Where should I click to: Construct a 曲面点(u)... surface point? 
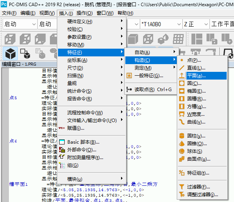tap(202, 159)
